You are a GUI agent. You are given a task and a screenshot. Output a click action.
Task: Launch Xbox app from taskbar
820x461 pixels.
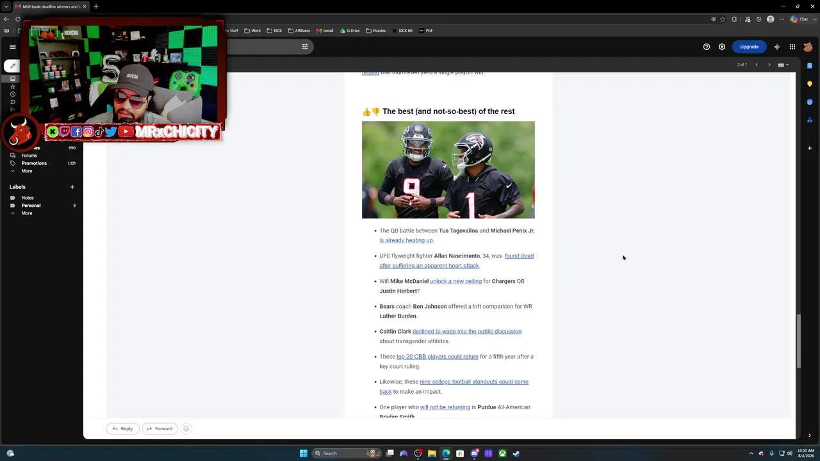[502, 453]
